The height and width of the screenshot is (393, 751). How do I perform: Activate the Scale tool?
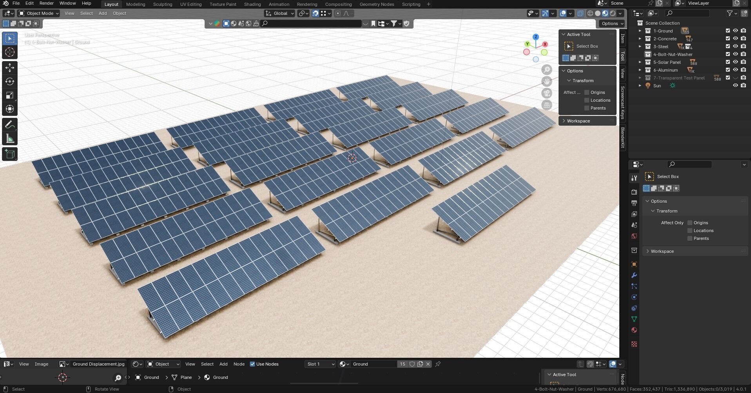[x=10, y=95]
